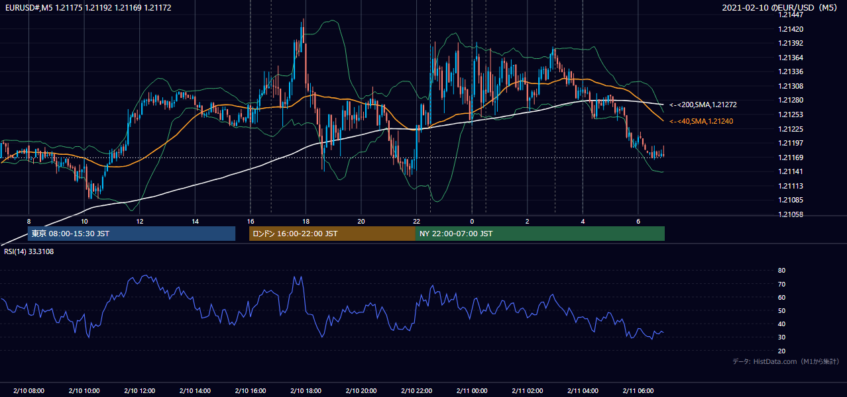Screen dimensions: 847x397
Task: Click price level 1.21141 on axis
Action: [x=791, y=171]
